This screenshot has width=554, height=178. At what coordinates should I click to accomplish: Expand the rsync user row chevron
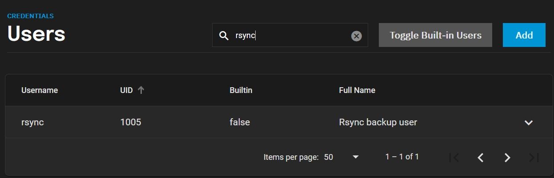pyautogui.click(x=528, y=123)
